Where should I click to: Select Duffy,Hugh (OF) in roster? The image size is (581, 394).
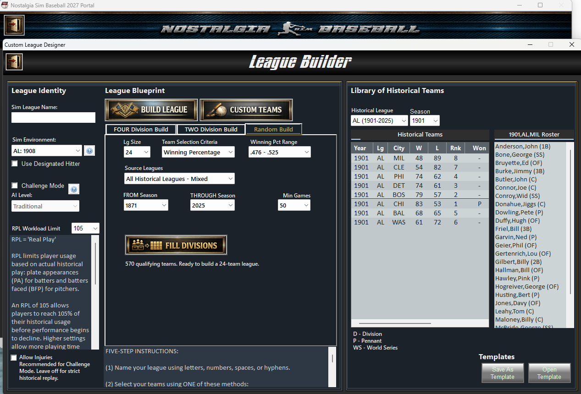(x=518, y=221)
